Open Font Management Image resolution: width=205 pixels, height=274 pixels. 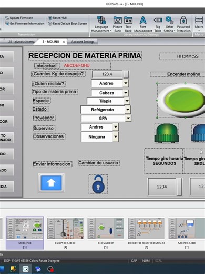coord(143,24)
